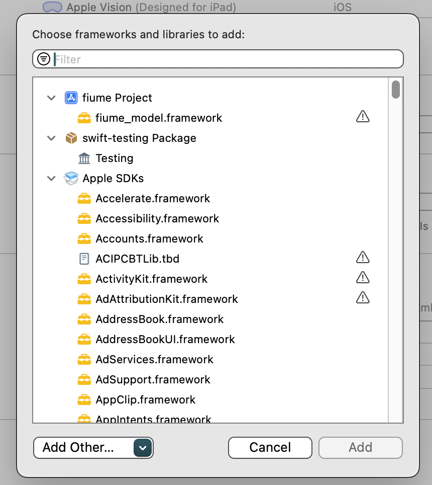Click the fiume_model.framework toolbox icon
The height and width of the screenshot is (485, 432).
[x=84, y=118]
